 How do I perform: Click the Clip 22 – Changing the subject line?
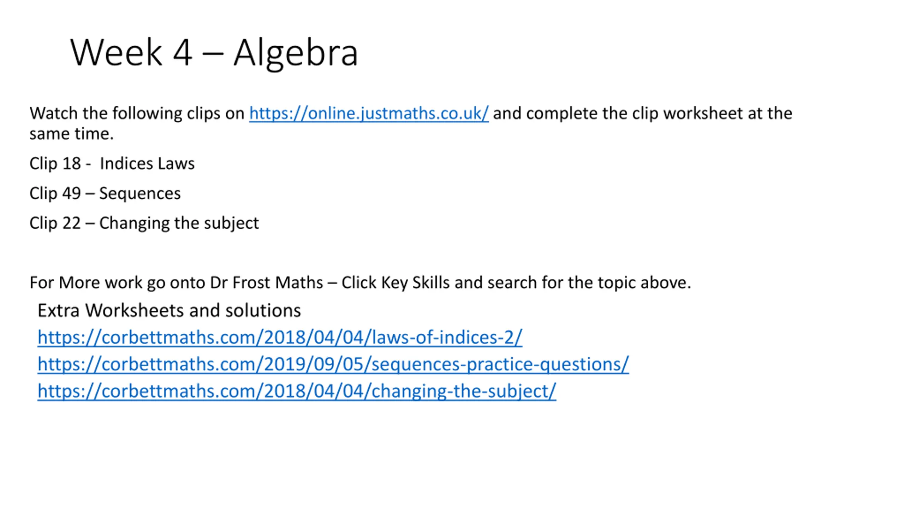tap(144, 223)
